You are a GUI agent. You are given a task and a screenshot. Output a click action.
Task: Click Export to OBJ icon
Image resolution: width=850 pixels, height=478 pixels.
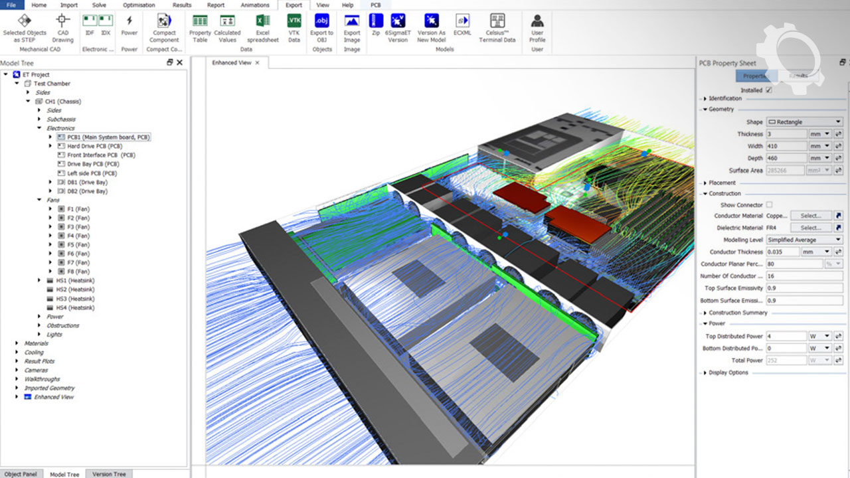pyautogui.click(x=322, y=21)
